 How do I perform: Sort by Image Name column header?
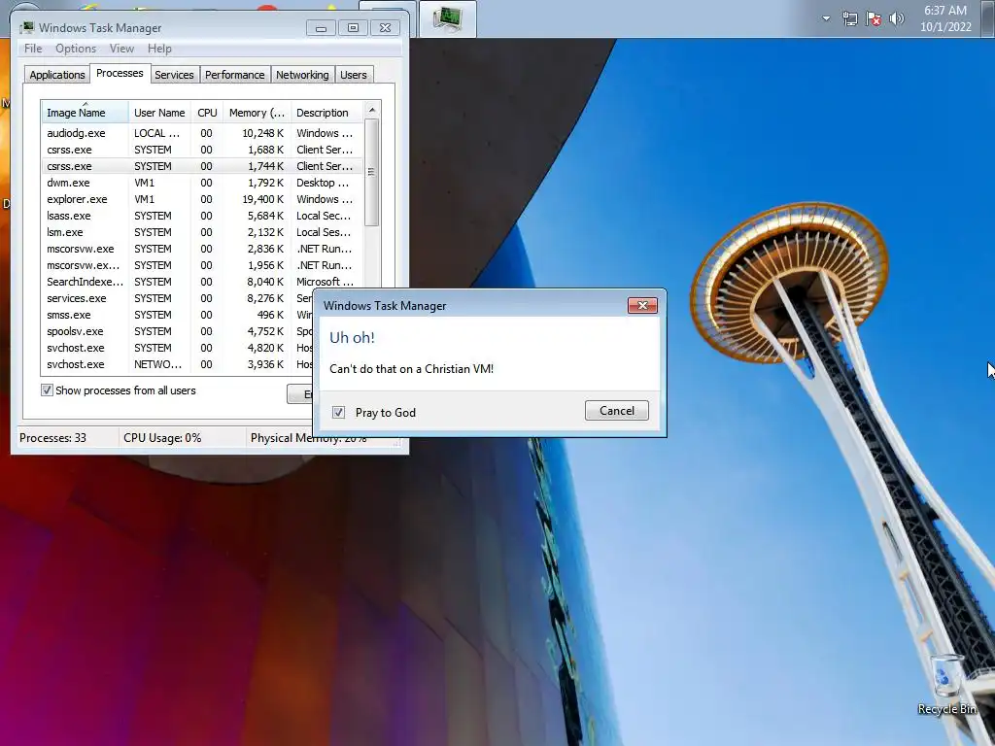pos(86,113)
